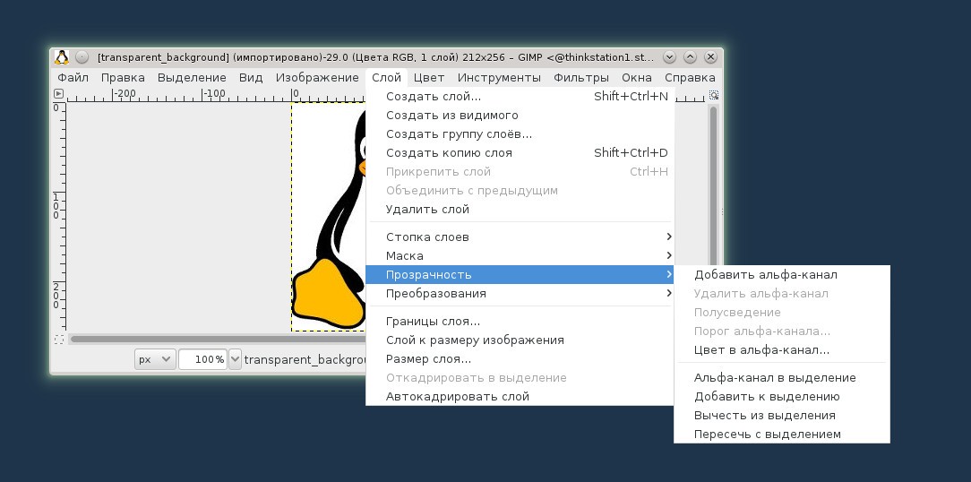The height and width of the screenshot is (482, 971).
Task: Select Вычесть из выделения
Action: pyautogui.click(x=781, y=415)
